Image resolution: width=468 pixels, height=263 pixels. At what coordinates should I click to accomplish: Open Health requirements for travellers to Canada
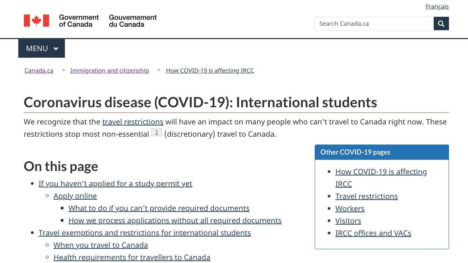(132, 257)
